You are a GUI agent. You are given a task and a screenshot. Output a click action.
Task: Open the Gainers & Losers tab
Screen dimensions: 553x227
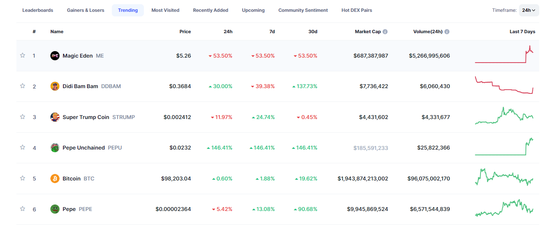(x=85, y=10)
